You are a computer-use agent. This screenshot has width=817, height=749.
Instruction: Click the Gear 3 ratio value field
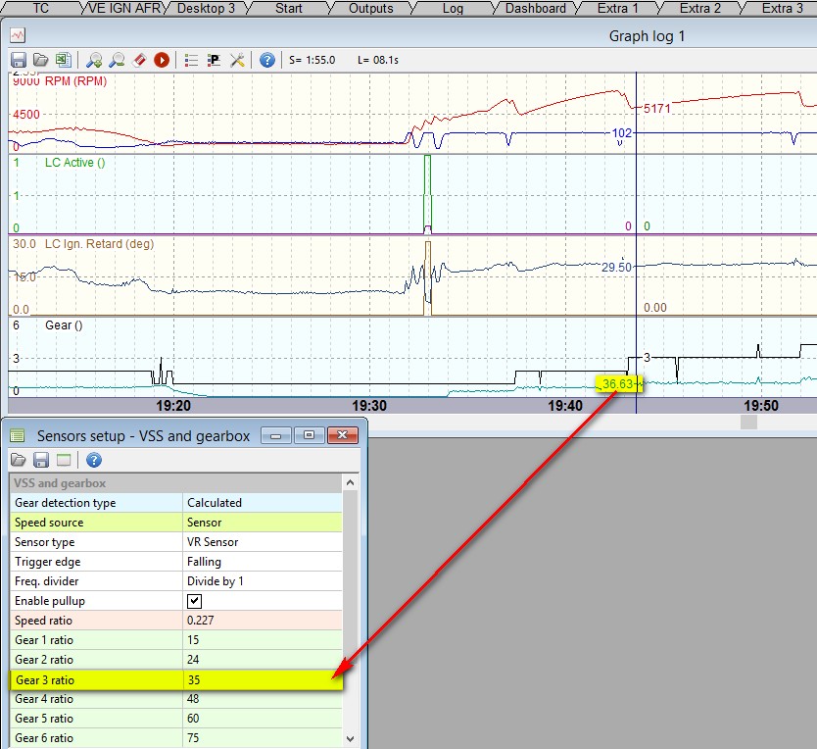[x=262, y=679]
